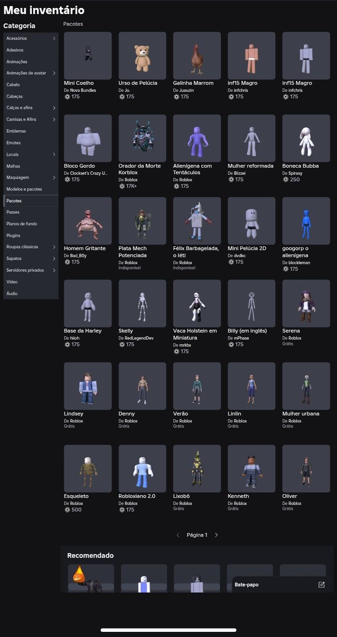Open creator link blockleman
337x637 pixels.
coord(299,262)
